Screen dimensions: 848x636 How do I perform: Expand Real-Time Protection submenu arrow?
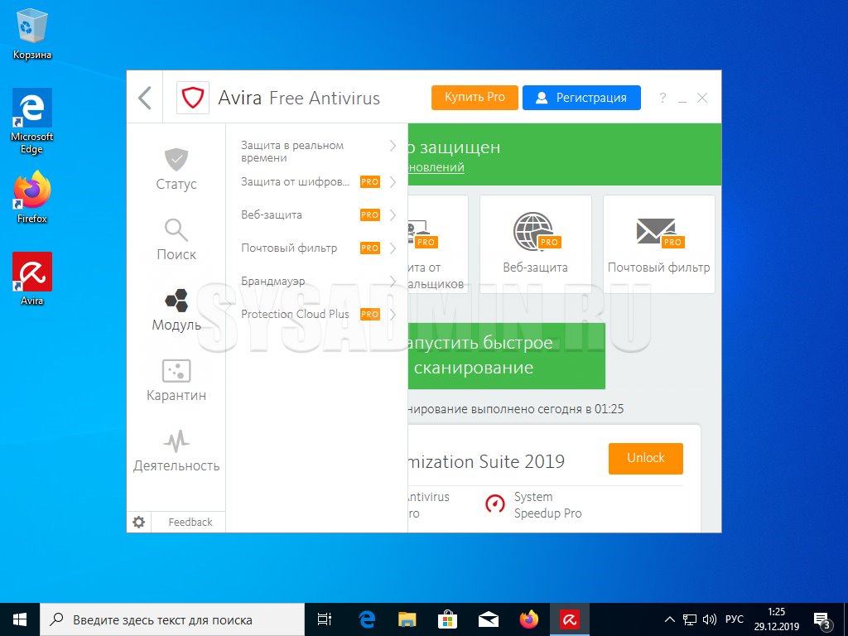click(393, 147)
